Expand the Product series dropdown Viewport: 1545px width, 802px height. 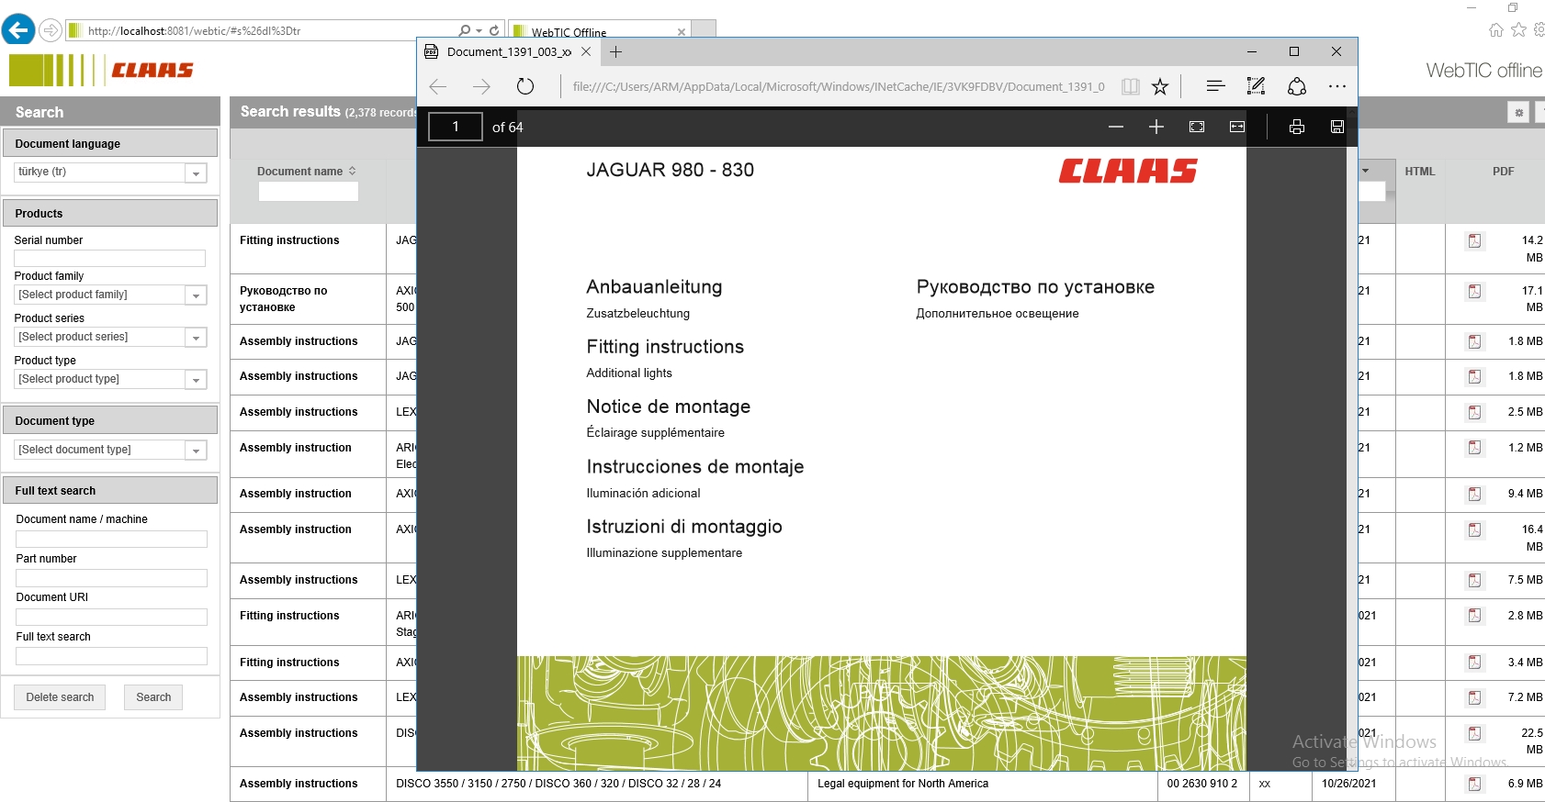(x=196, y=337)
